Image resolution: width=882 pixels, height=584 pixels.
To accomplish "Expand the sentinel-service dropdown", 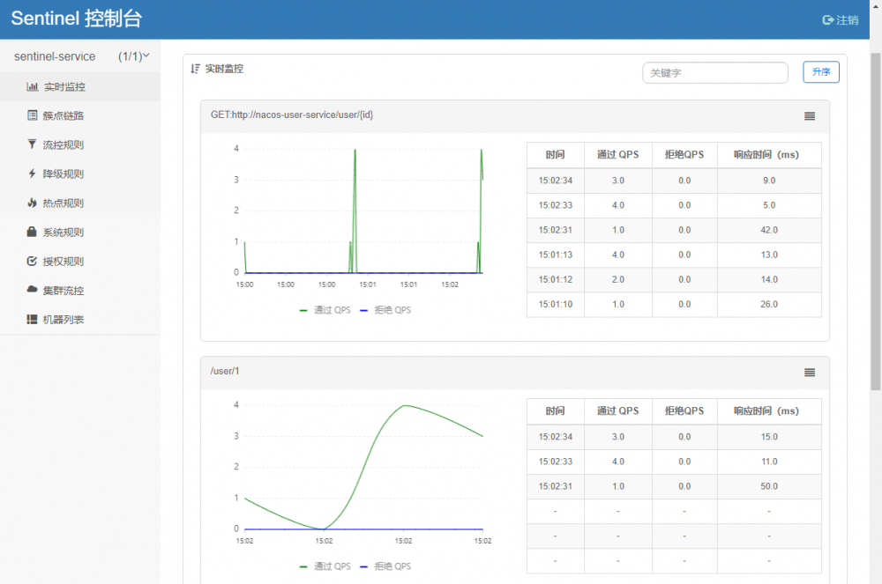I will [146, 55].
